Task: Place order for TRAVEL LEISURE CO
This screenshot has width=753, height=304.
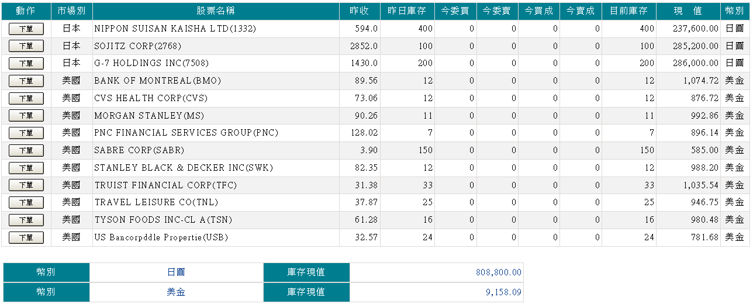Action: (x=26, y=202)
